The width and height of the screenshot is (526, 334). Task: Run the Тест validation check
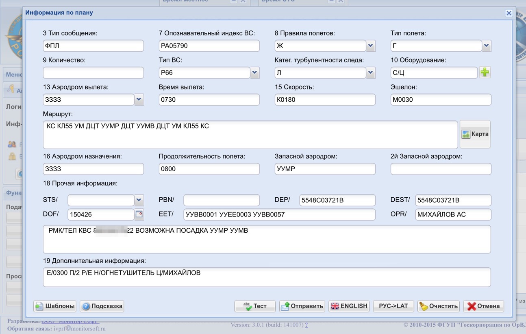[255, 306]
